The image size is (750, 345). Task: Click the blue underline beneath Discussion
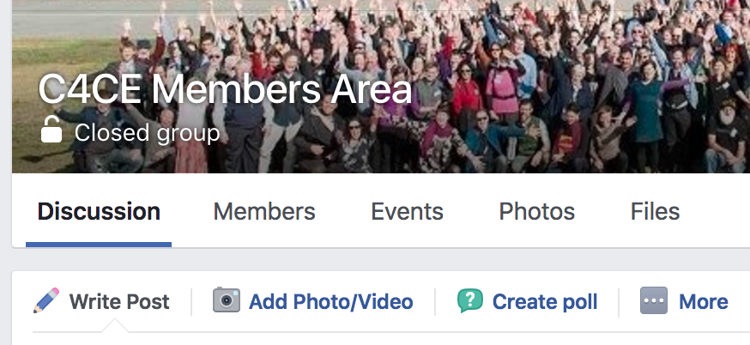[x=99, y=245]
